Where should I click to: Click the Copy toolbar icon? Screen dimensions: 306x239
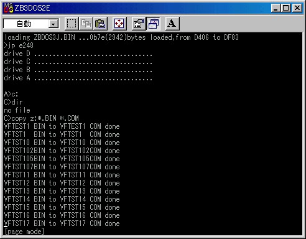click(x=86, y=24)
